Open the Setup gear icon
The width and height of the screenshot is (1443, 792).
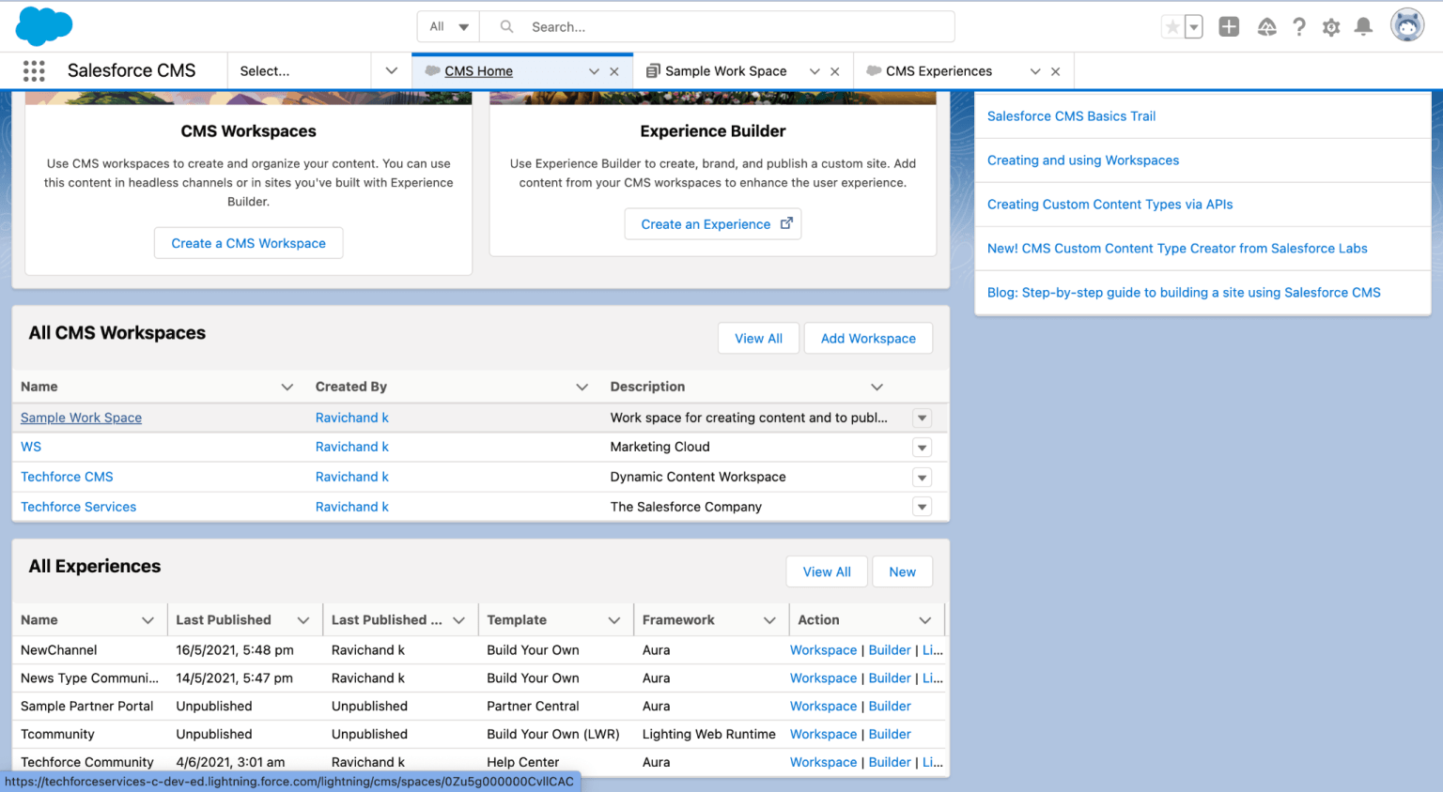[x=1331, y=27]
